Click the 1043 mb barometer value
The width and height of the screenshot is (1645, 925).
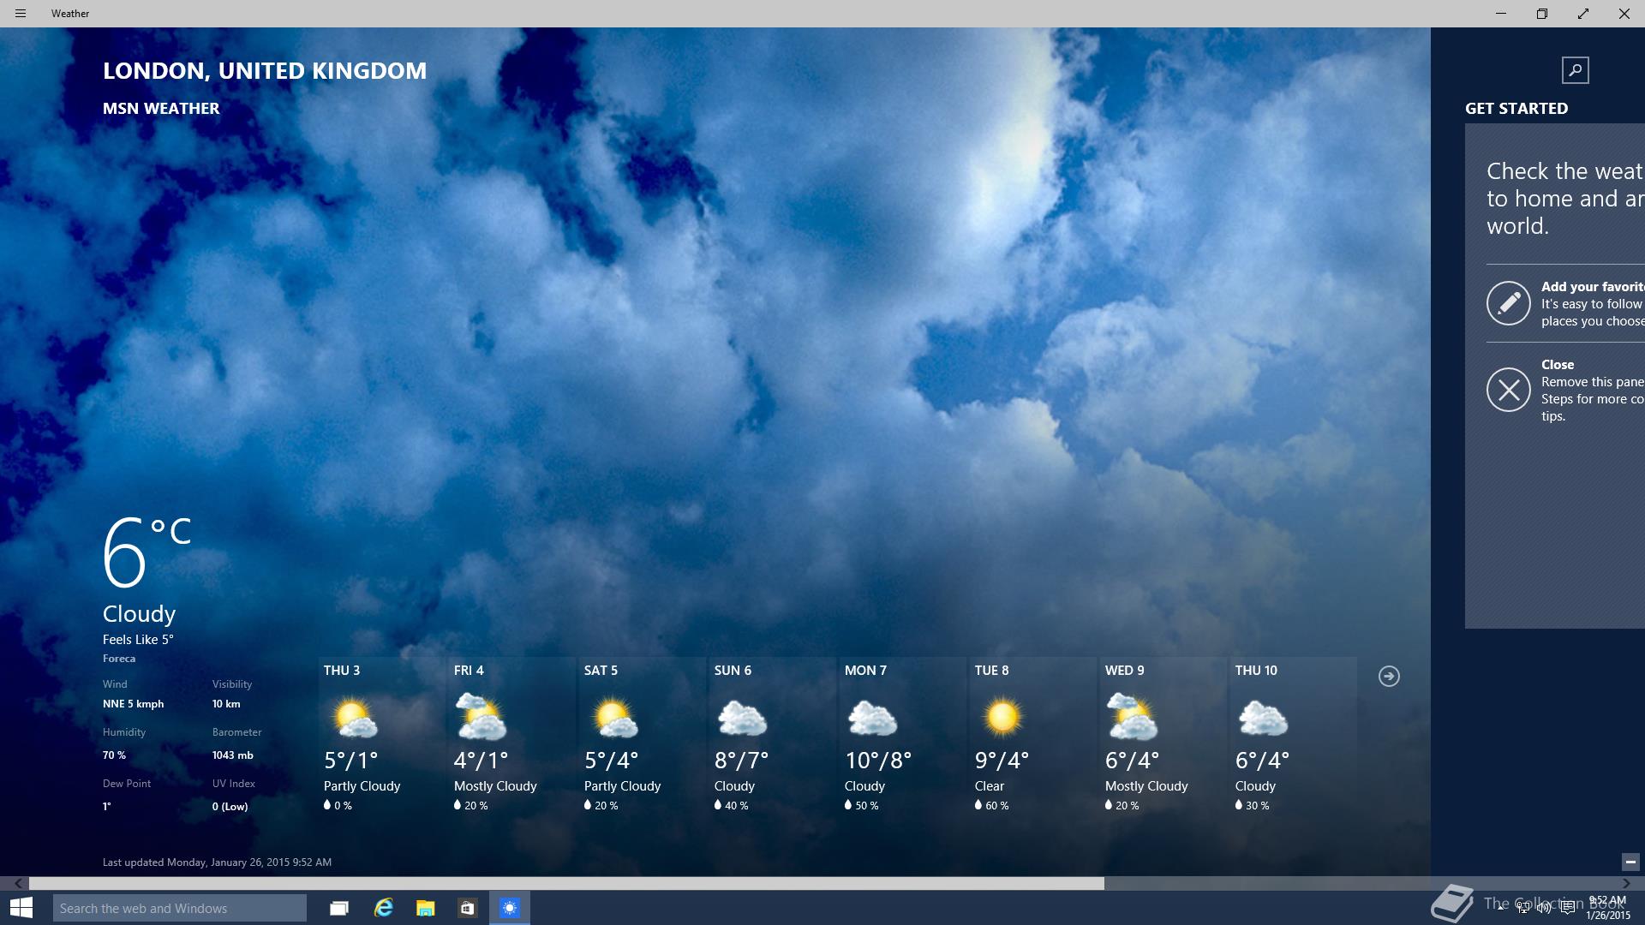(233, 755)
